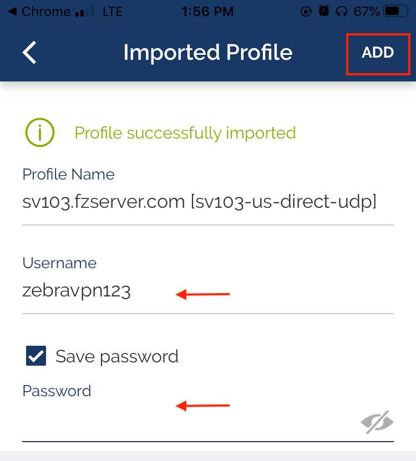
Task: Tap the Save password label text
Action: coord(117,357)
